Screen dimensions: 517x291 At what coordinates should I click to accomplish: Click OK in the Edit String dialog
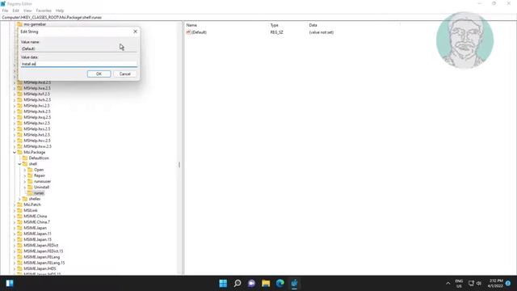point(99,74)
